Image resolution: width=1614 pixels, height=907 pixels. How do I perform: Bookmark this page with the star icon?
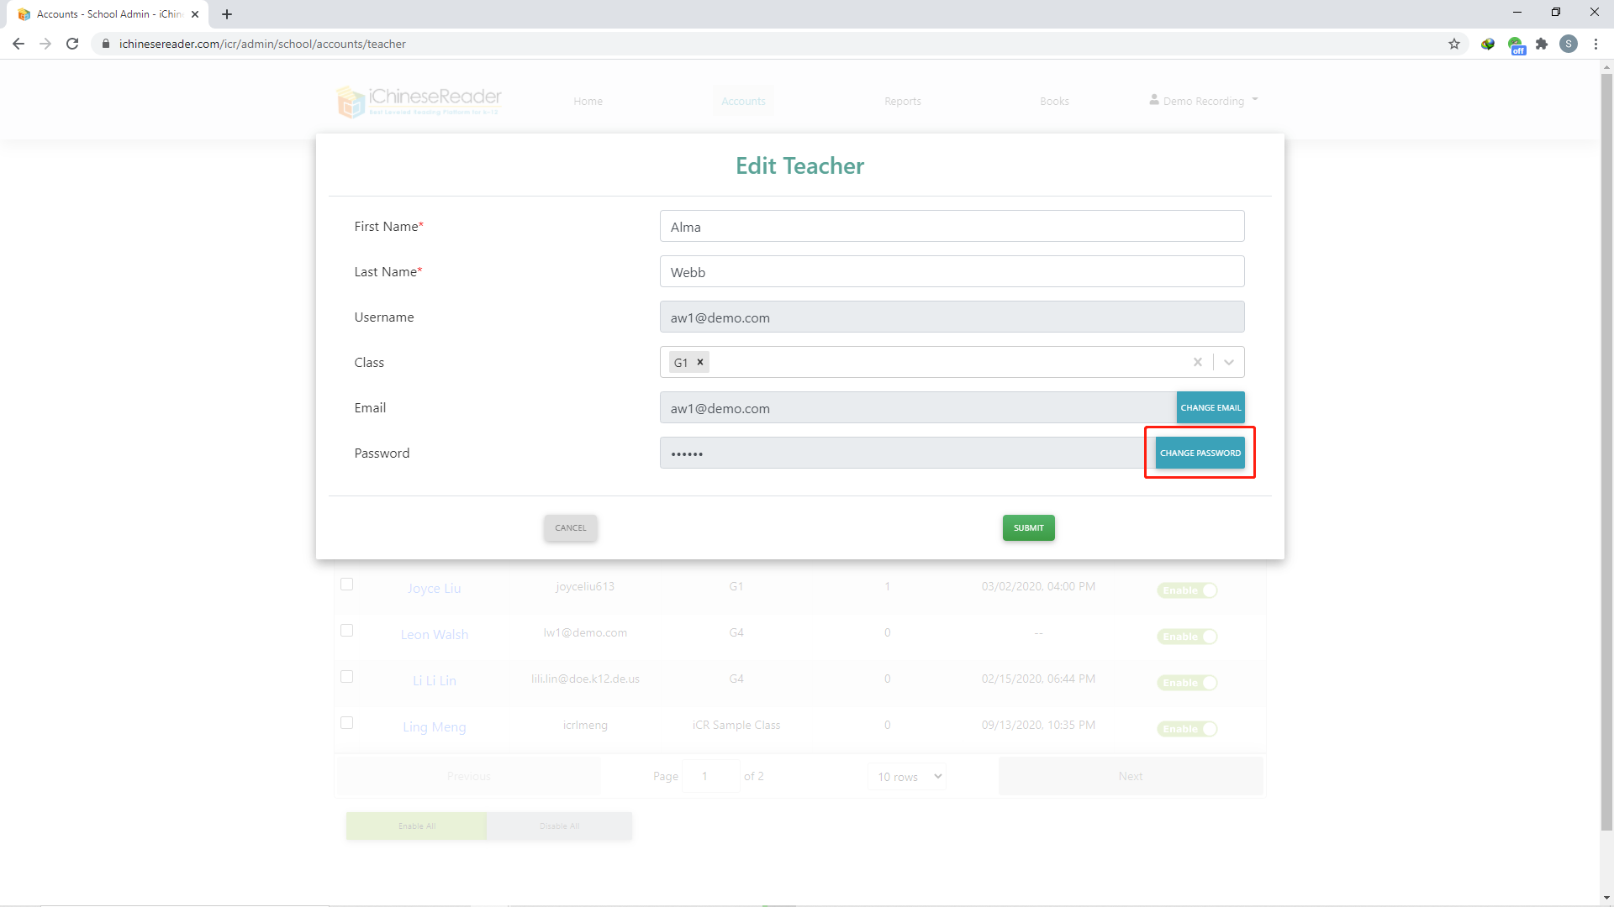coord(1454,44)
